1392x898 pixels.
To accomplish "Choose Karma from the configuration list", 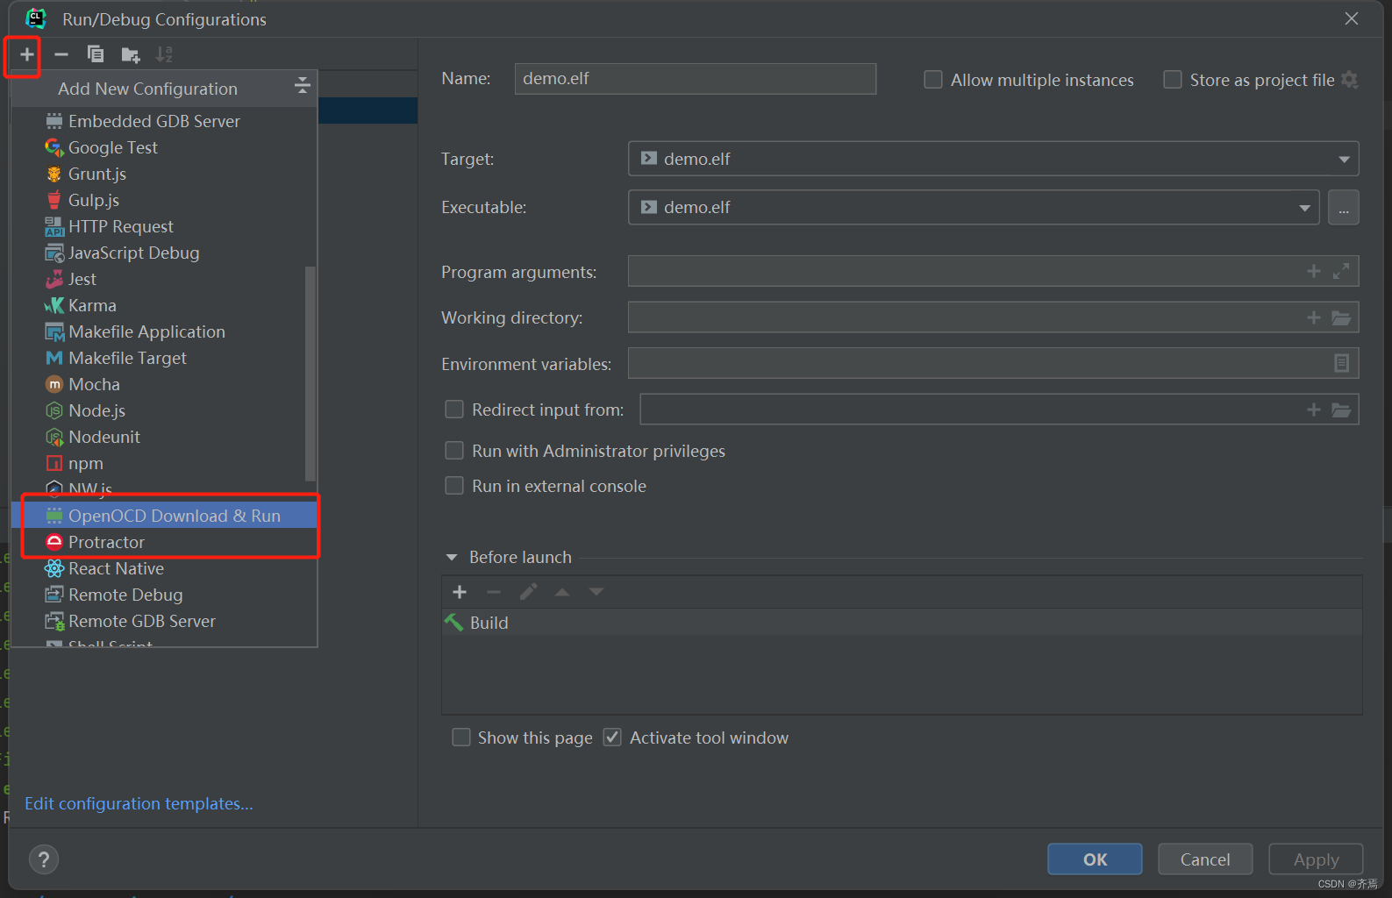I will pyautogui.click(x=158, y=305).
